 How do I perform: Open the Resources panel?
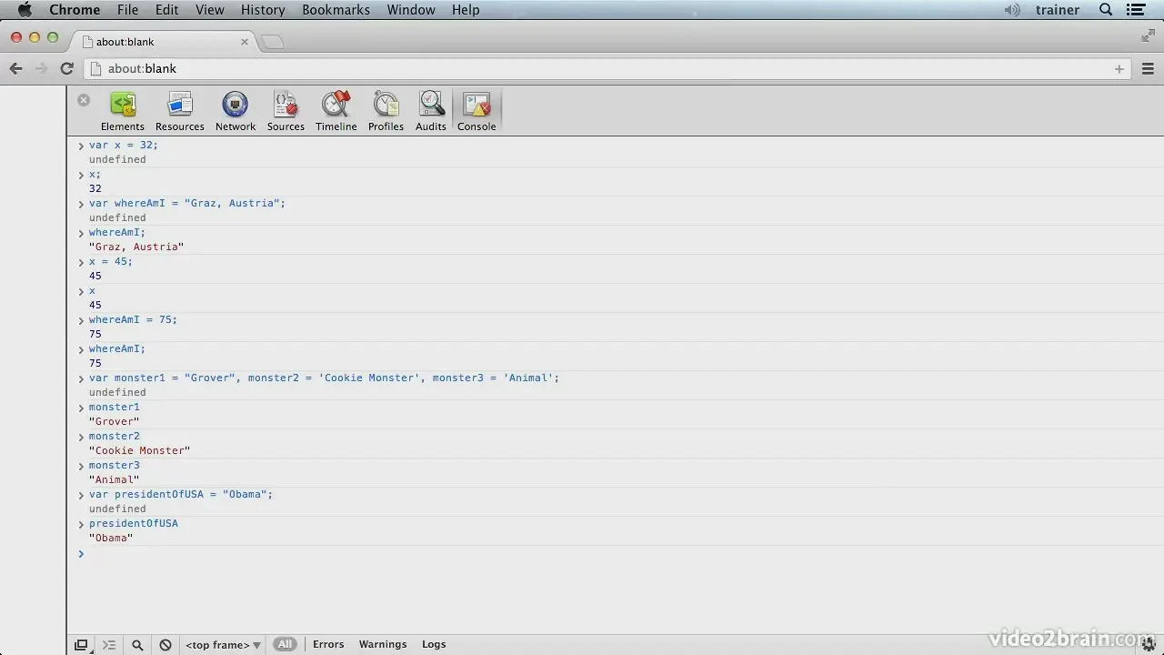[x=180, y=112]
